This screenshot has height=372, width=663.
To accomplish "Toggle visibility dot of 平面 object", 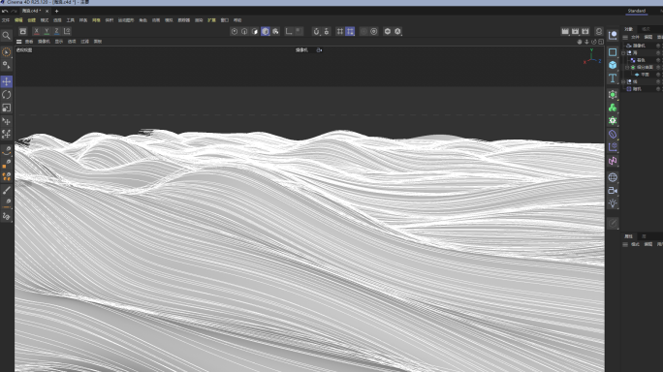I will pos(658,75).
